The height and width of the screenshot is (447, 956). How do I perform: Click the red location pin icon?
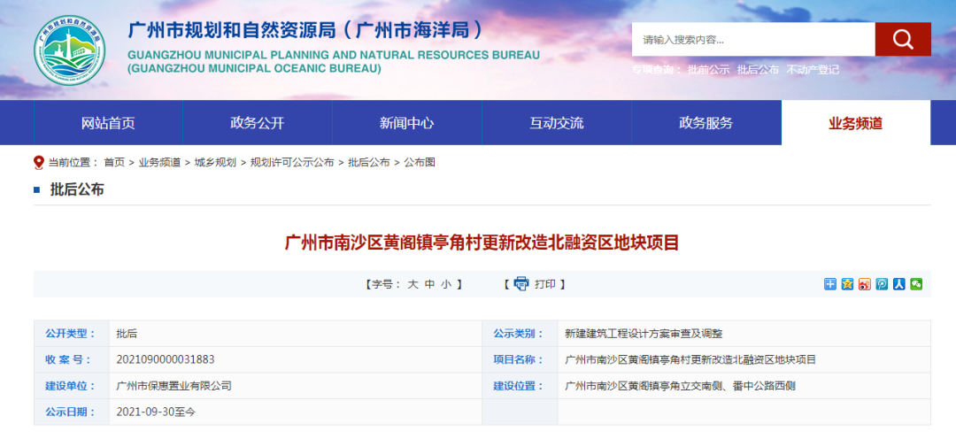coord(39,162)
